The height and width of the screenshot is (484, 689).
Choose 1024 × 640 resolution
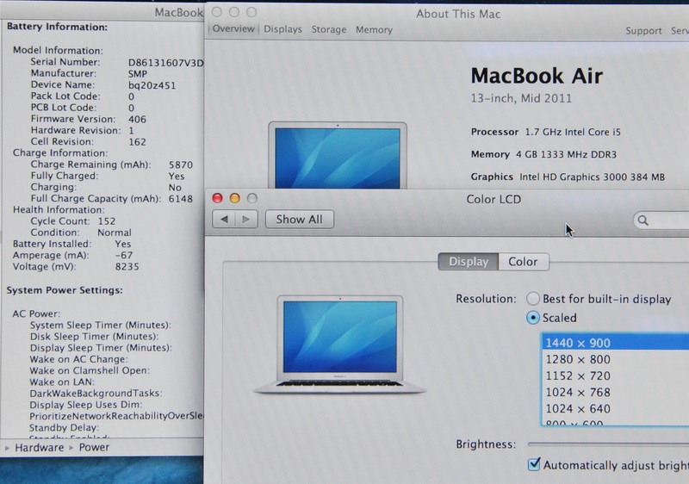click(615, 409)
